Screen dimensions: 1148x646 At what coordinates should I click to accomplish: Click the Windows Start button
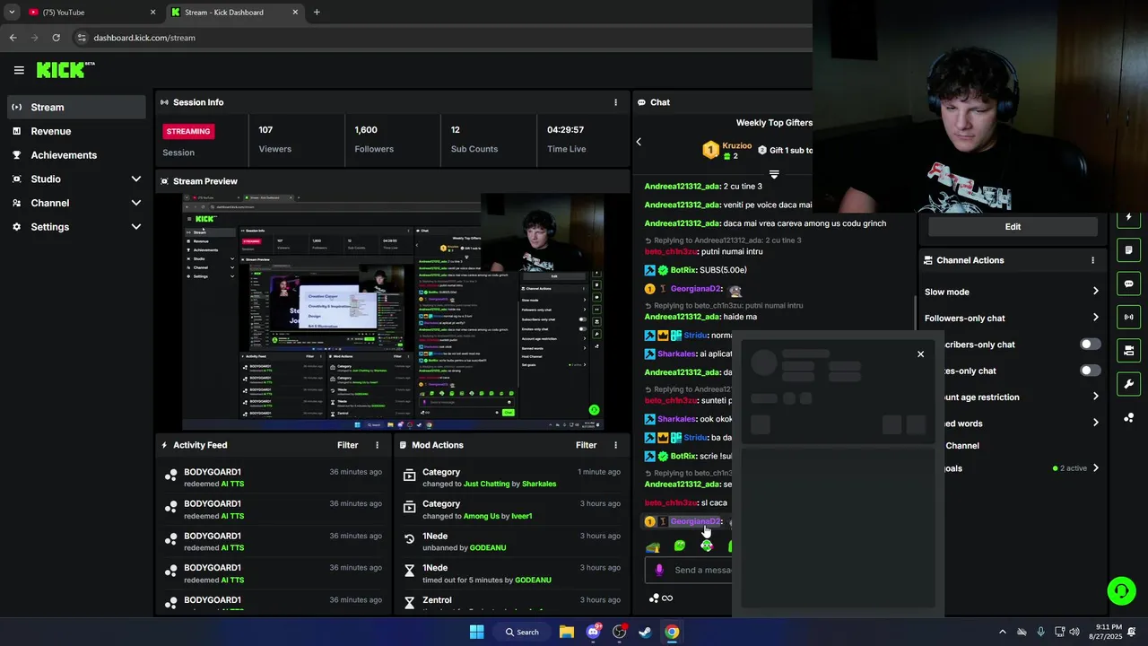click(x=477, y=632)
